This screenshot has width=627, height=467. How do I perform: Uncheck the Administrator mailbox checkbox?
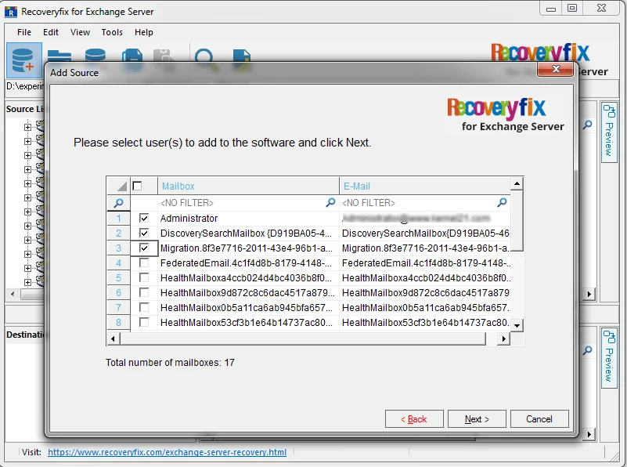(x=144, y=218)
